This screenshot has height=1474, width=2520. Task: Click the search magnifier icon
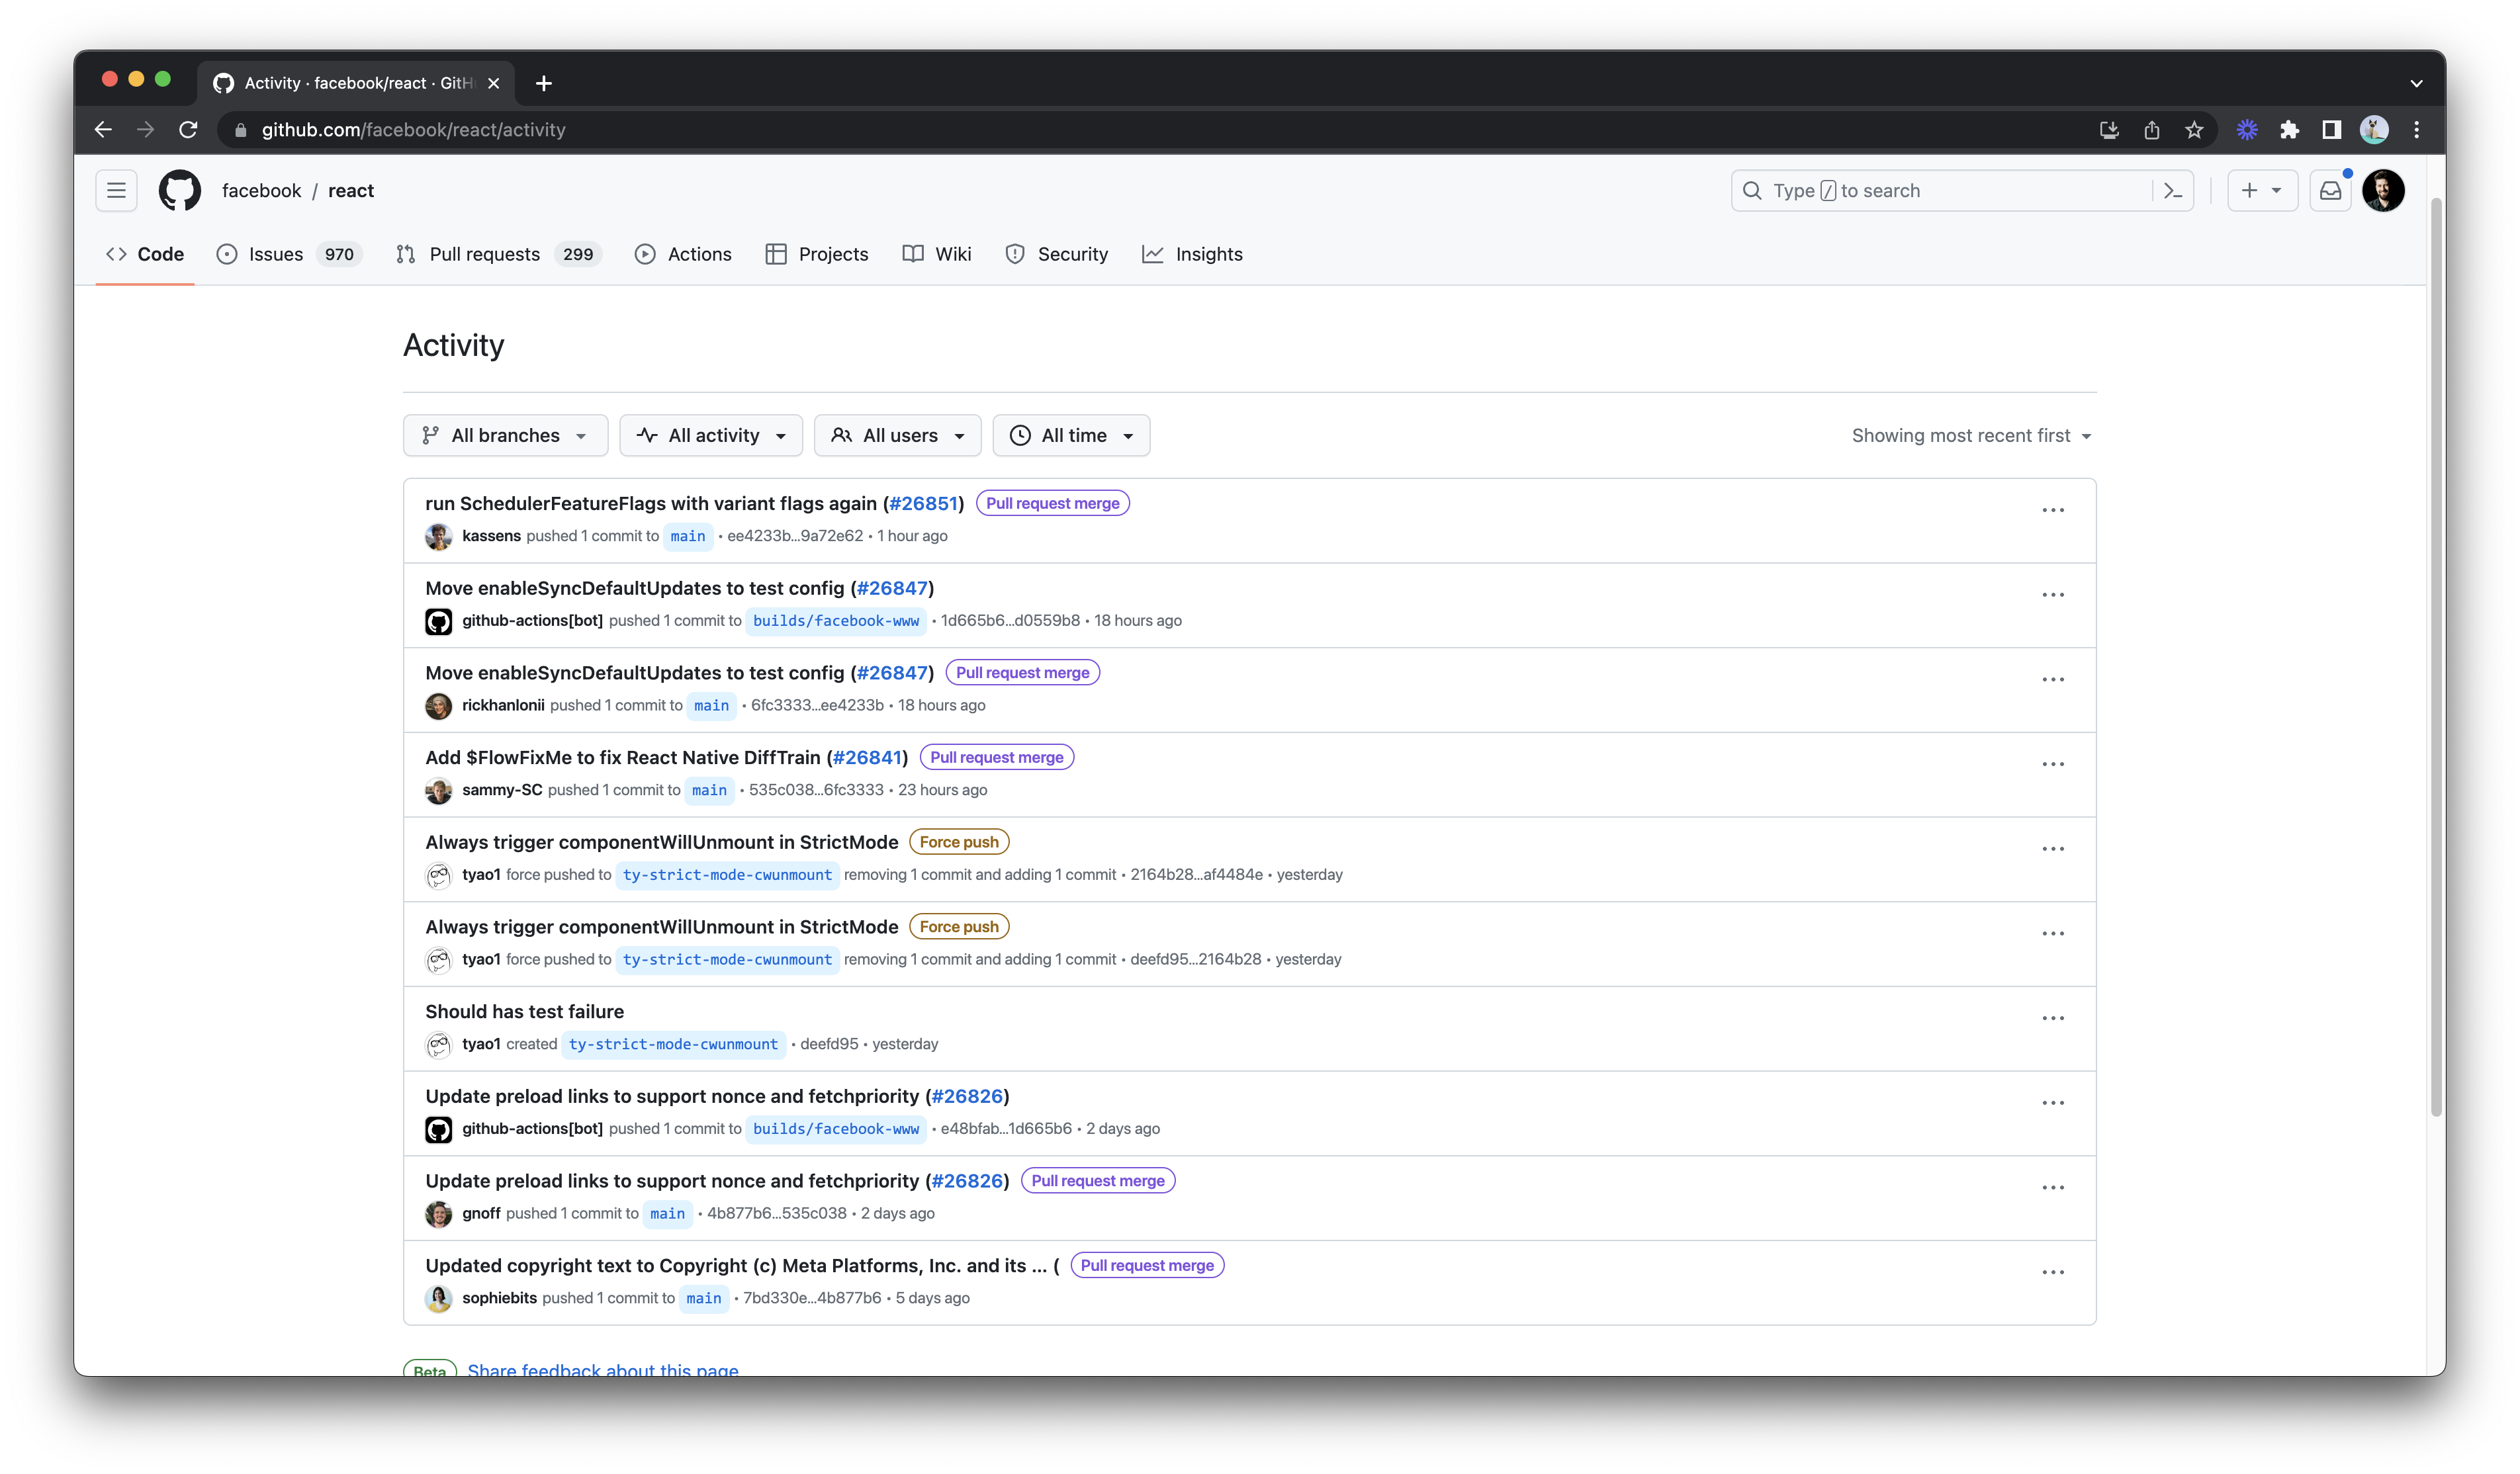(x=1753, y=190)
